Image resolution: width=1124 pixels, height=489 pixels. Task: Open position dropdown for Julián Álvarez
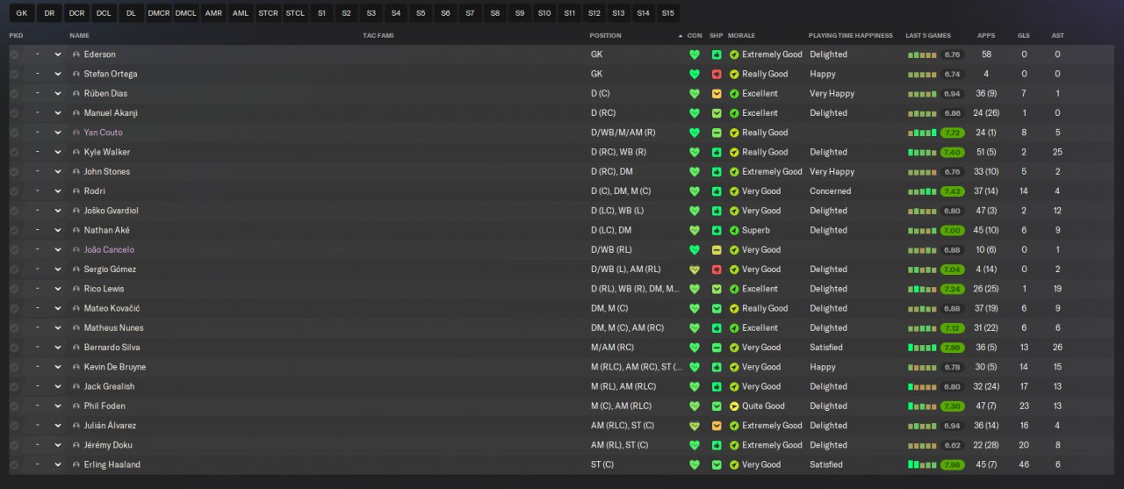click(x=46, y=426)
